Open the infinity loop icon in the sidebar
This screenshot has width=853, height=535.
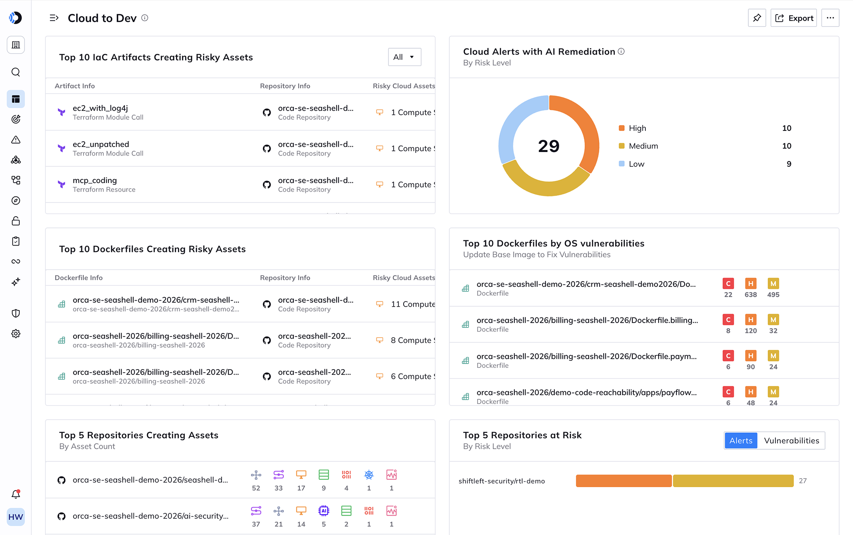point(16,261)
